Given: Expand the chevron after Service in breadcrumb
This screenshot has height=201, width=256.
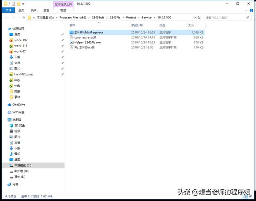Looking at the screenshot, I should (154, 18).
